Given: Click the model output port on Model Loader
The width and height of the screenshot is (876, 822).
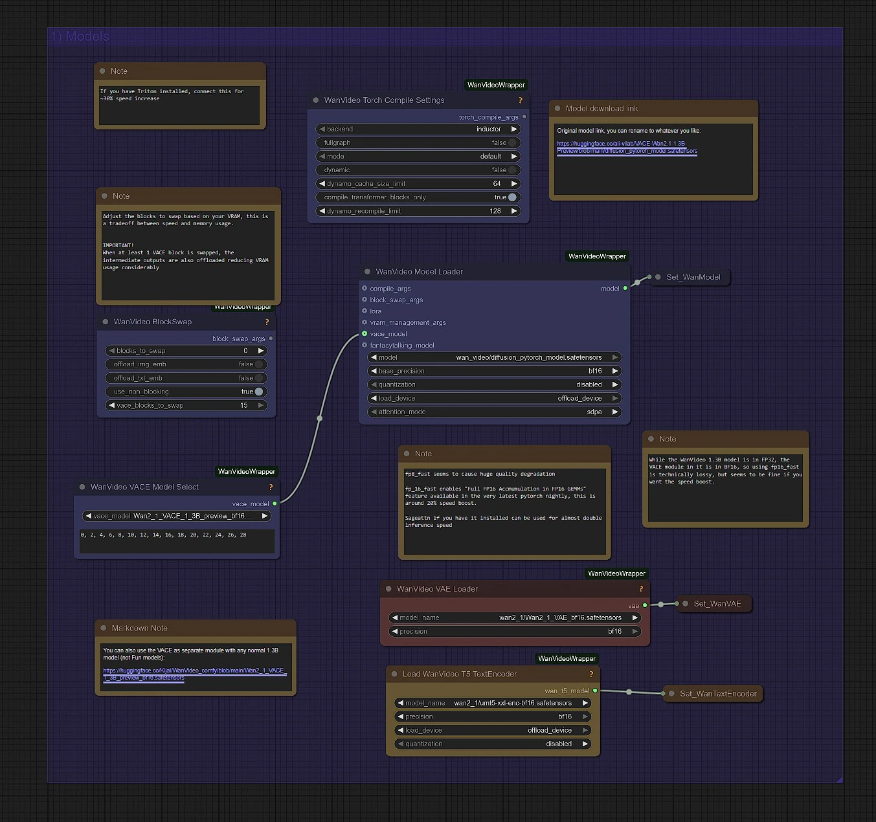Looking at the screenshot, I should [625, 289].
